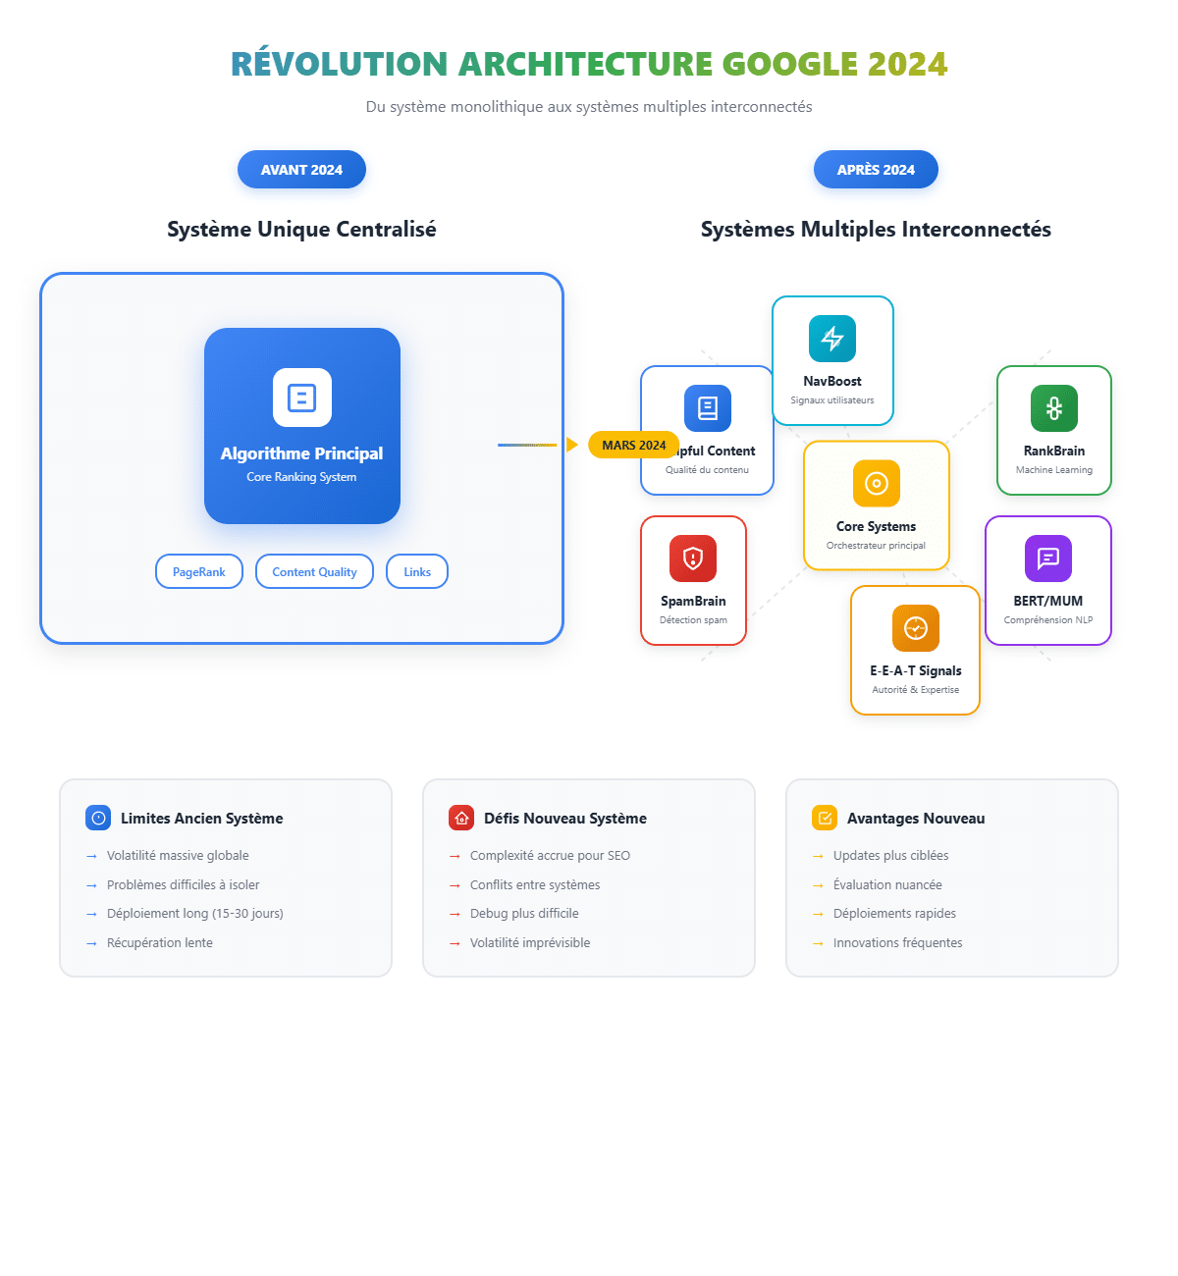1178x1276 pixels.
Task: Click the SpamBrain red shield icon
Action: 693,558
